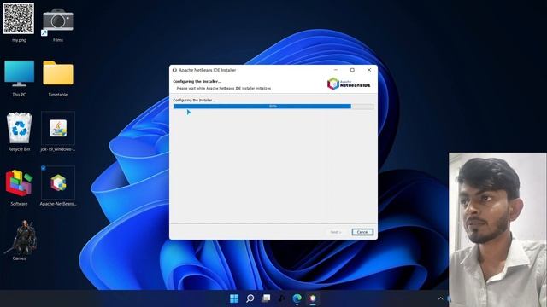
Task: Open the Games desktop shortcut
Action: point(21,237)
